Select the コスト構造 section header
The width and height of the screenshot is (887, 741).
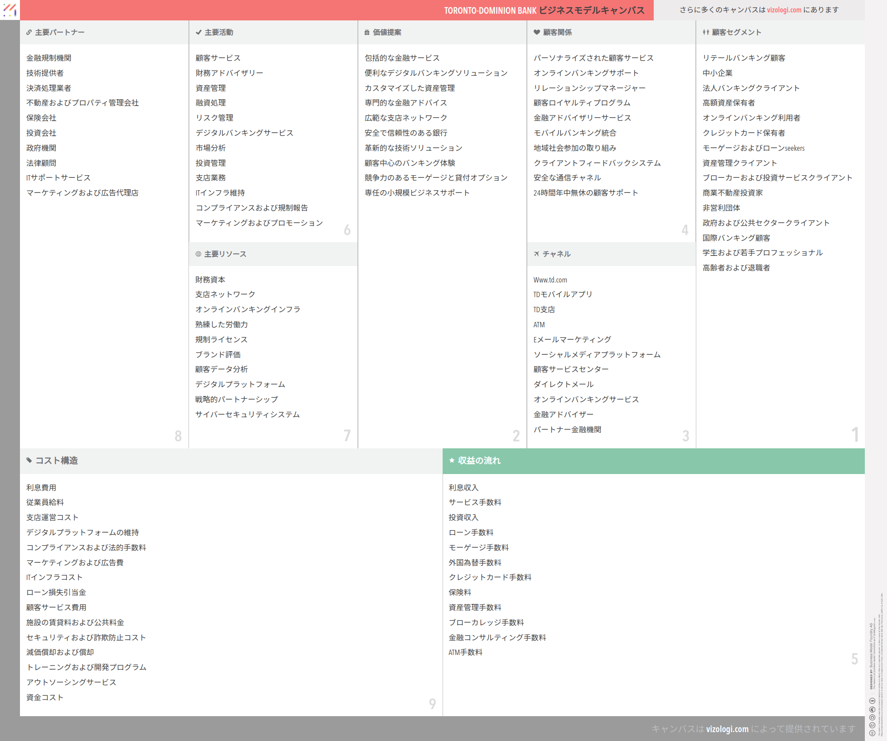56,461
